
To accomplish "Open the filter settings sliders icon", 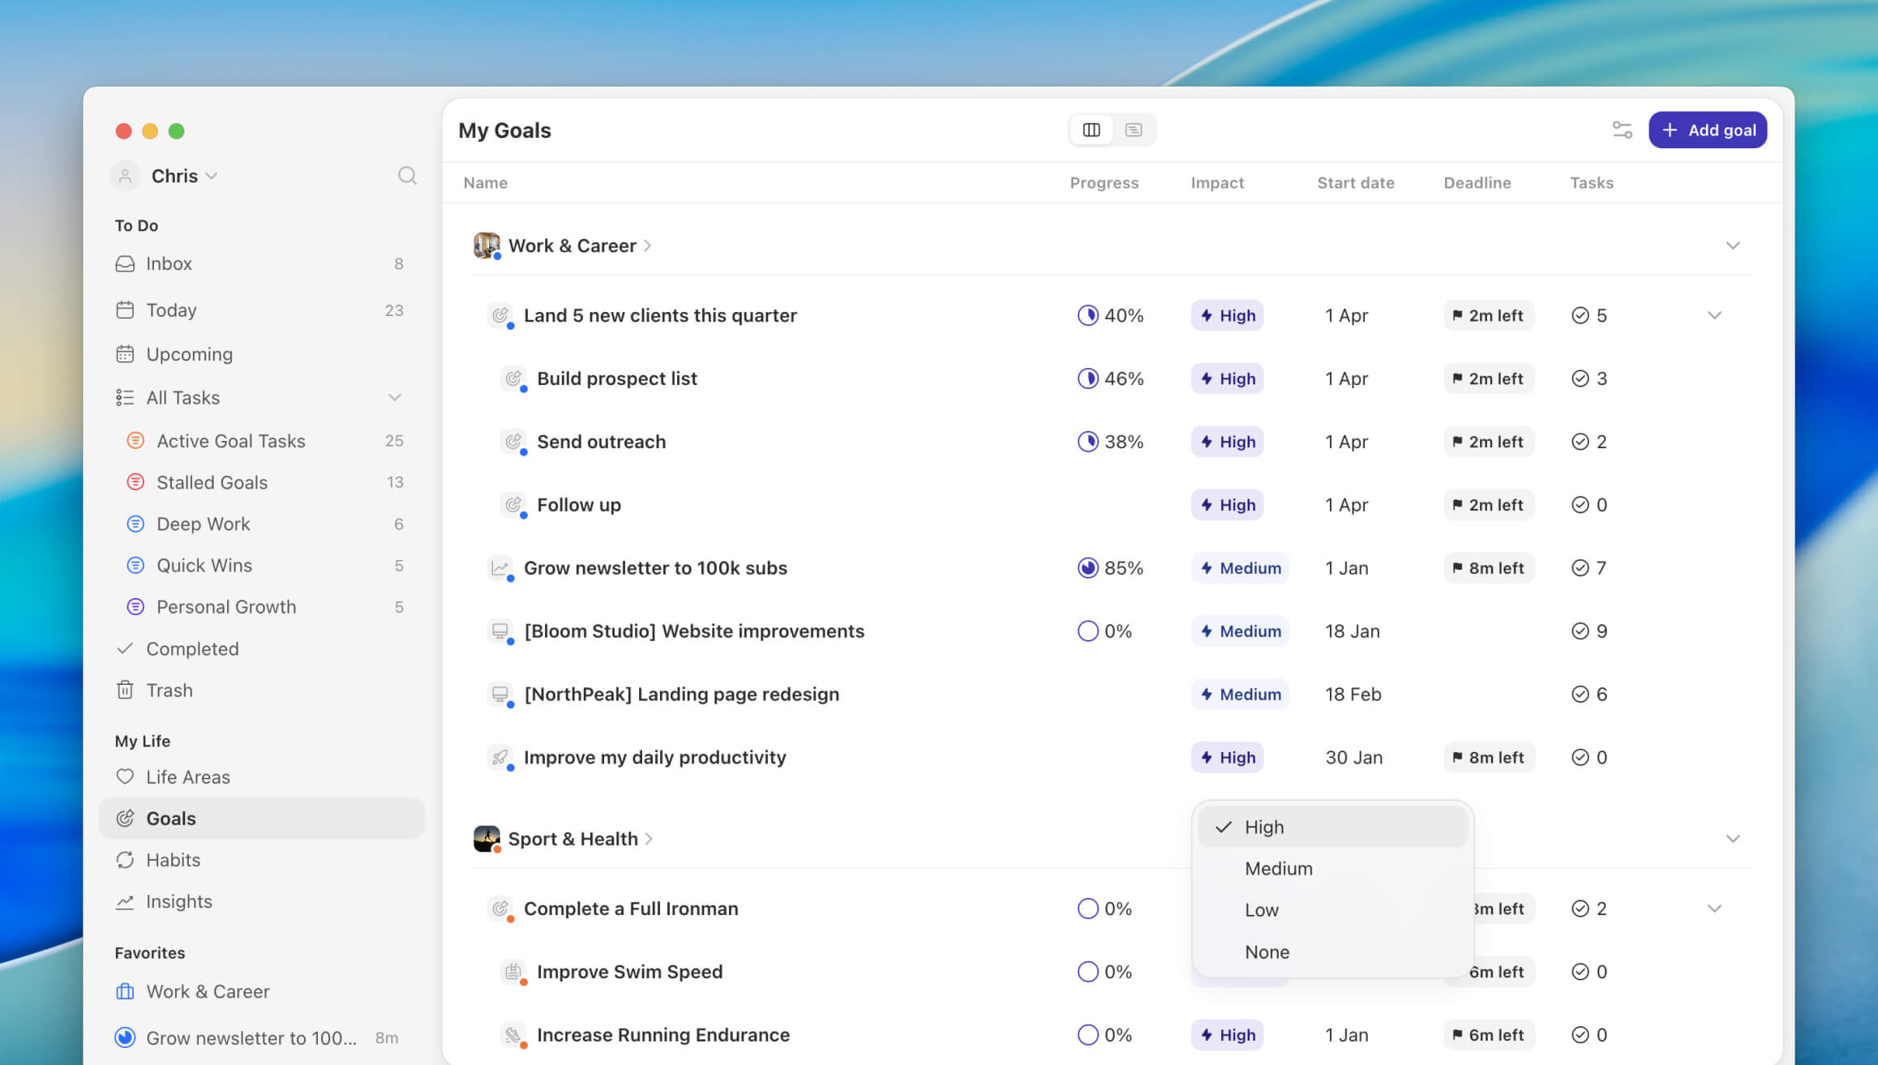I will [x=1622, y=130].
